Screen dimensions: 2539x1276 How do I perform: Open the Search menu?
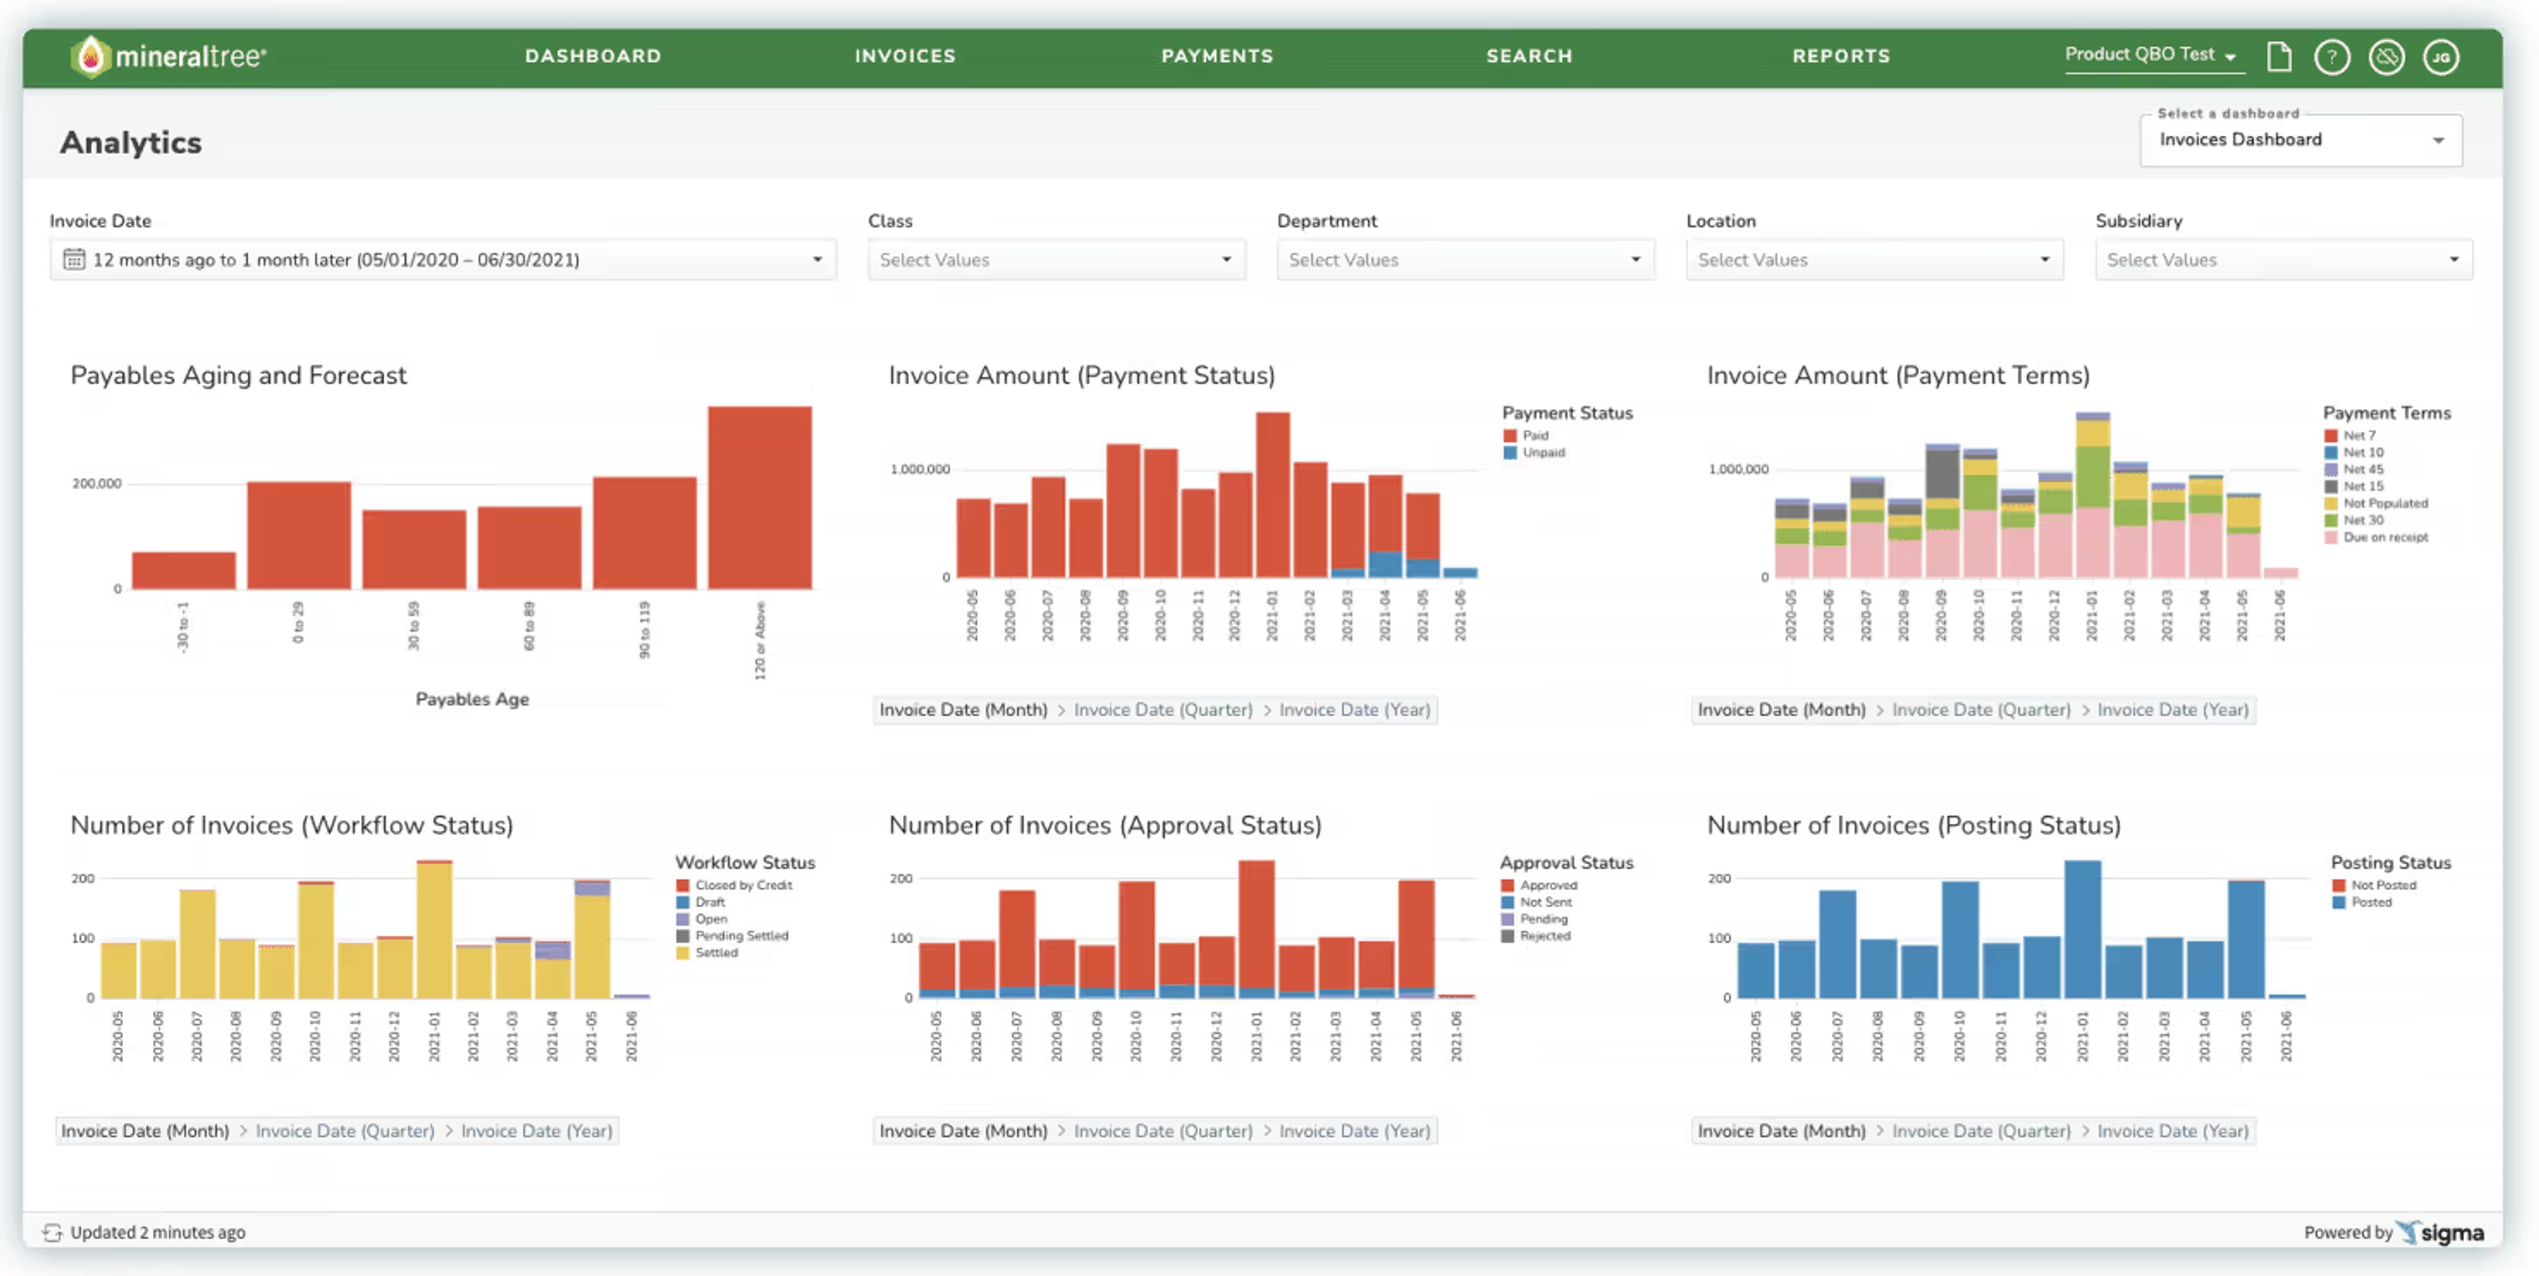(x=1530, y=56)
